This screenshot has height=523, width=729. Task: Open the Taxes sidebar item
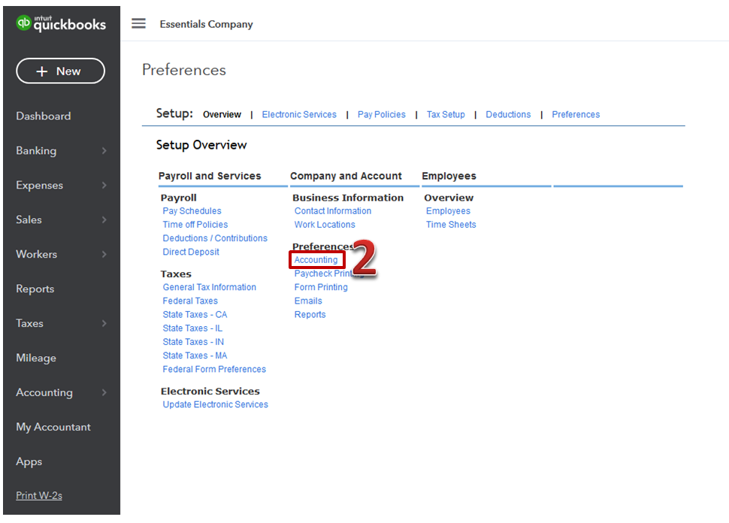click(30, 323)
